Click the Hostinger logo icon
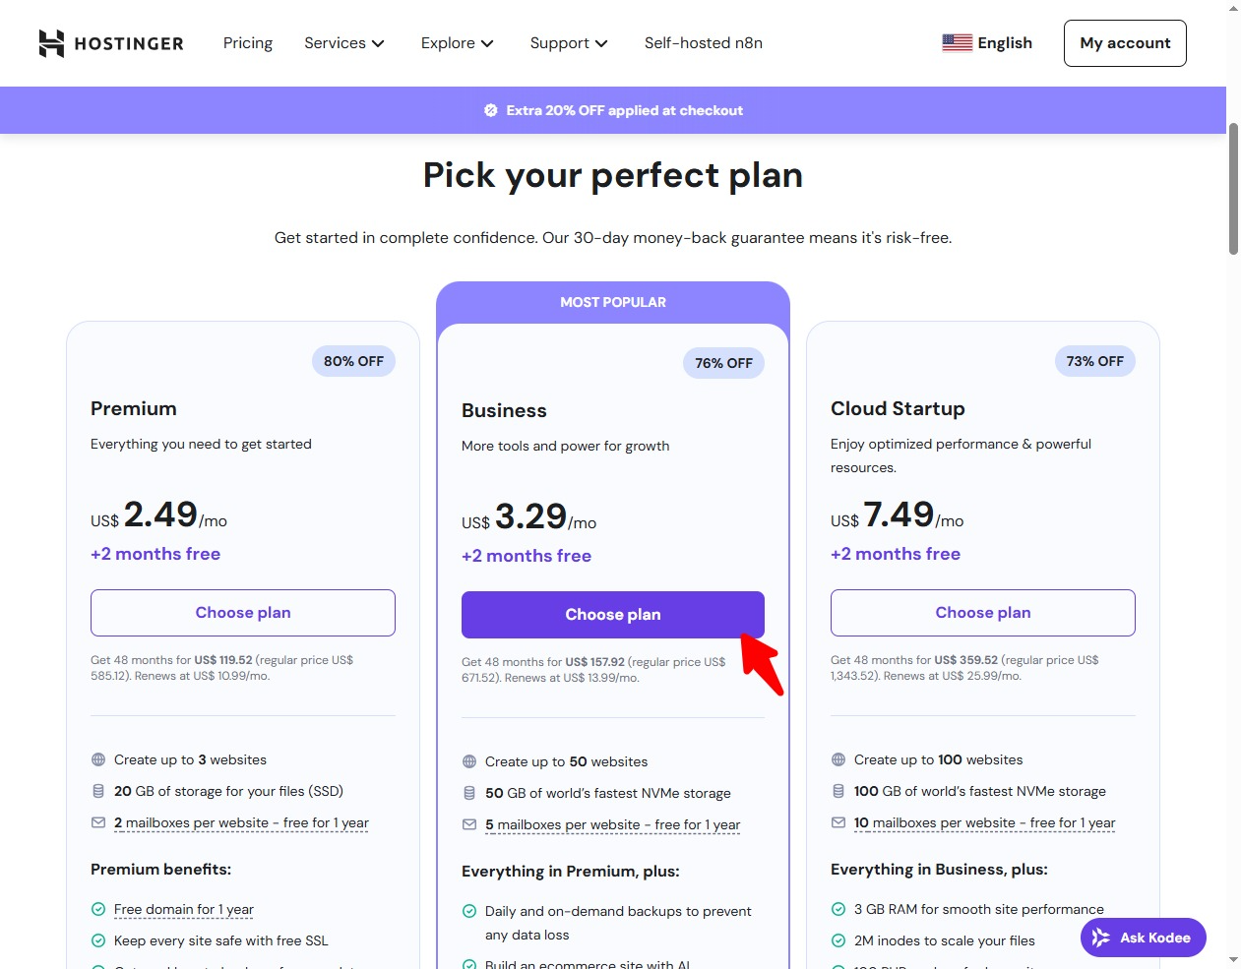1241x969 pixels. point(51,43)
